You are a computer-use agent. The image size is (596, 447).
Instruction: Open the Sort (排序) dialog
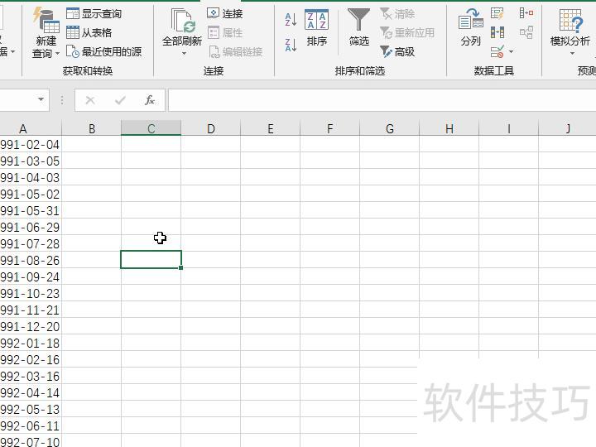pyautogui.click(x=316, y=28)
